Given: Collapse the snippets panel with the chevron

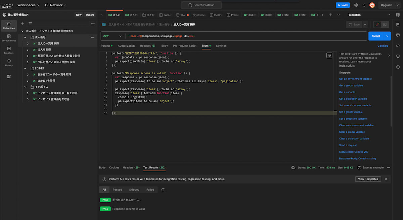Looking at the screenshot, I should (x=389, y=56).
